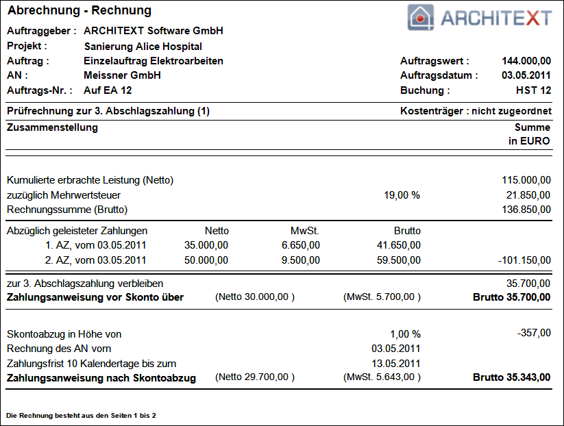Image resolution: width=564 pixels, height=426 pixels.
Task: Click VAT amount 9.500,00
Action: (301, 260)
